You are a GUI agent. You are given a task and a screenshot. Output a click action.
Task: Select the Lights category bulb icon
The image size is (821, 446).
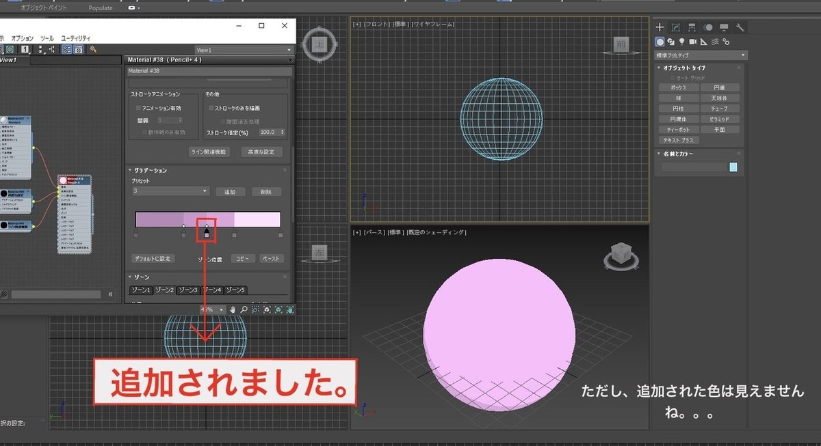click(x=682, y=42)
